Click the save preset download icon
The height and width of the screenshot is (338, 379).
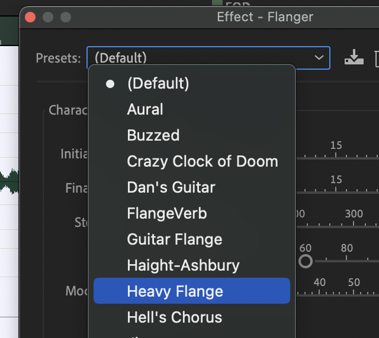coord(354,57)
